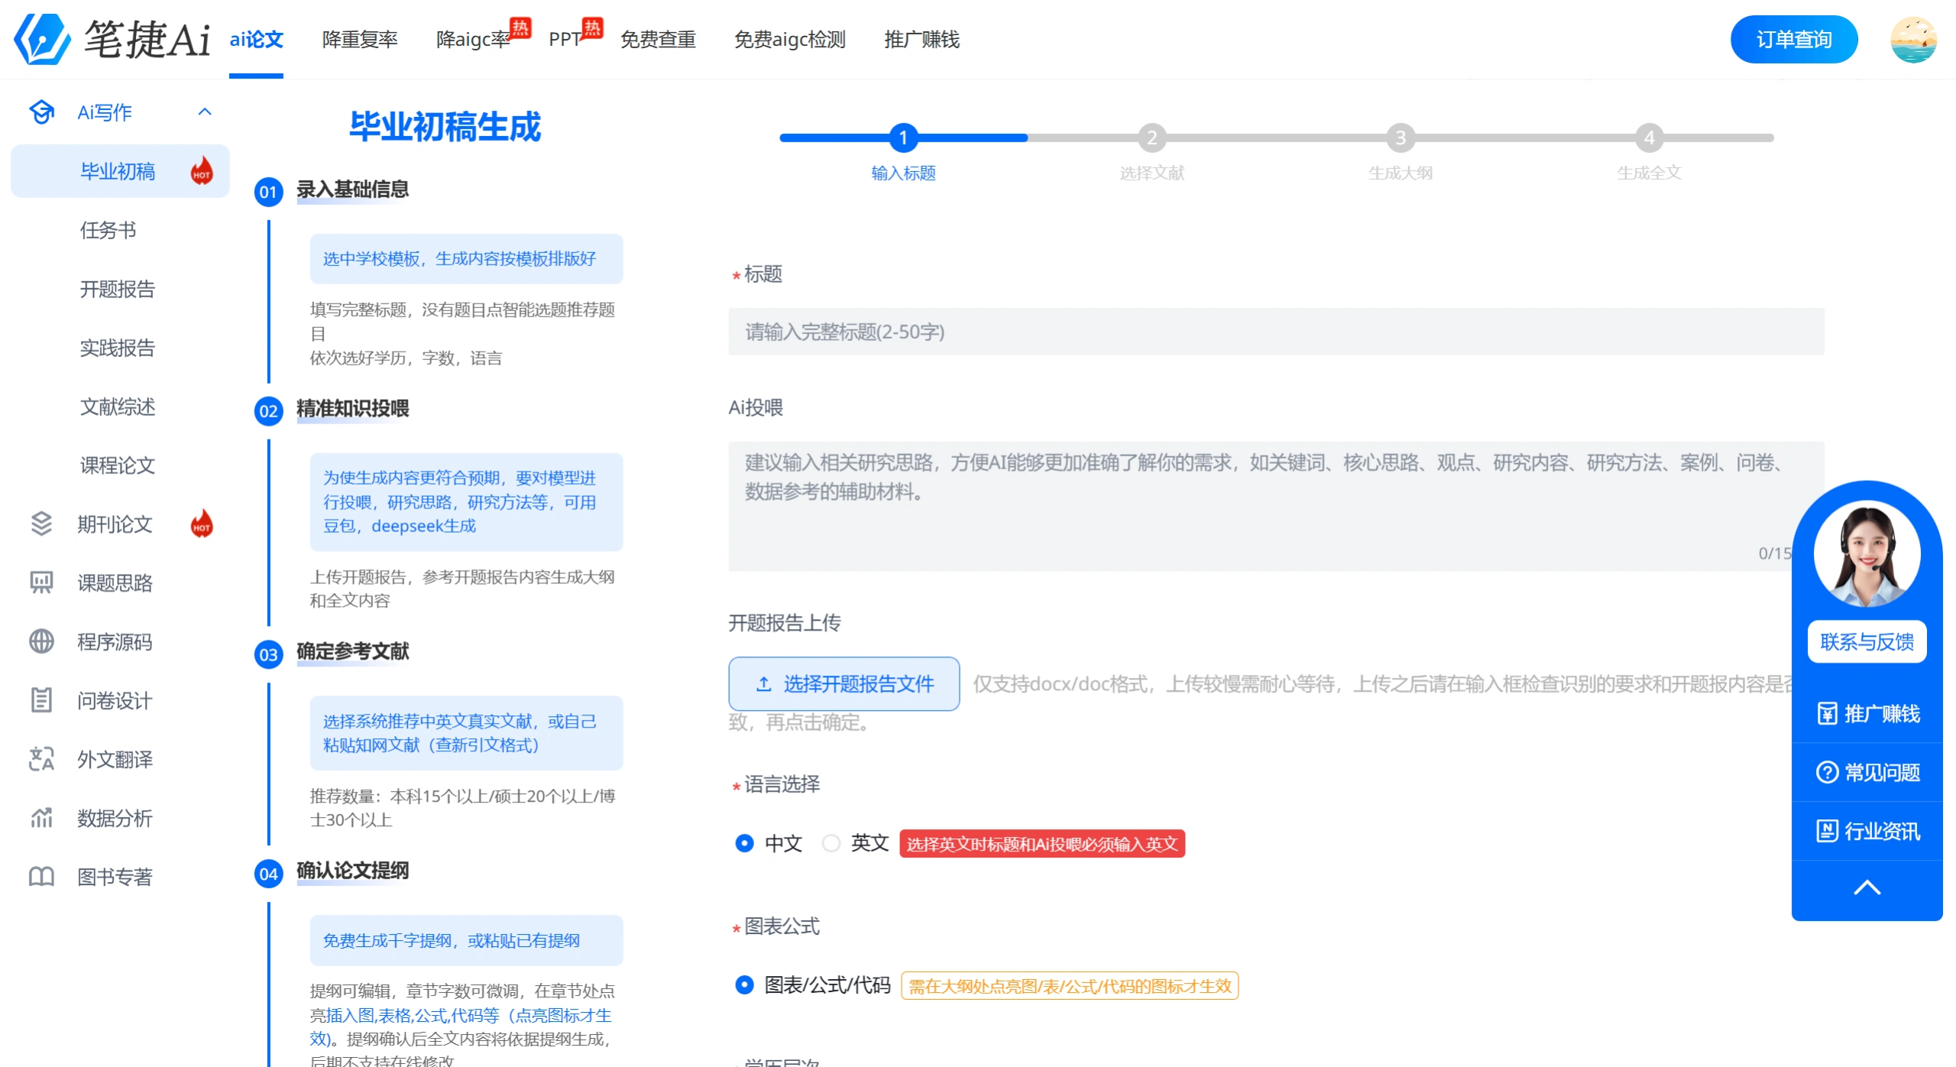
Task: Click the 课题思路 presentation board icon
Action: (41, 582)
